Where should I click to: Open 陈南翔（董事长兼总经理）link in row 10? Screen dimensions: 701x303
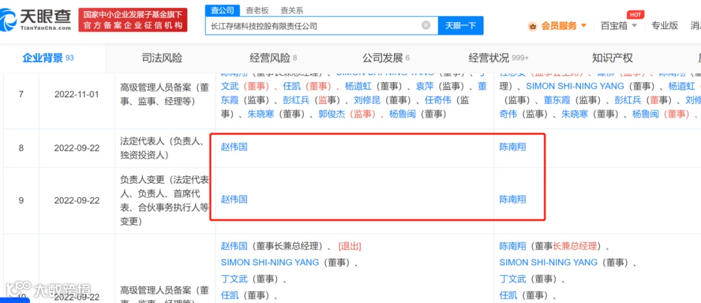(x=513, y=246)
